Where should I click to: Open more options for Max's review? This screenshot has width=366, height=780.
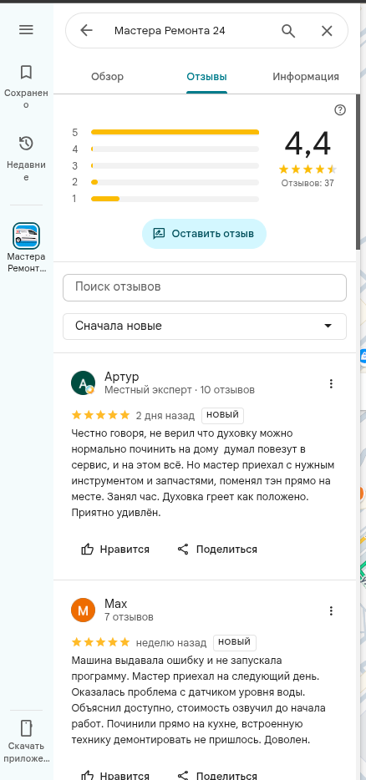[x=331, y=610]
